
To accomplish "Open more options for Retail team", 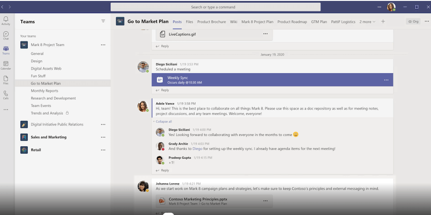I will [103, 150].
